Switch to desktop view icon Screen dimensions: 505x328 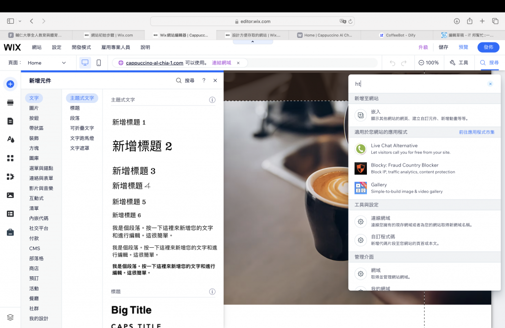(x=85, y=63)
